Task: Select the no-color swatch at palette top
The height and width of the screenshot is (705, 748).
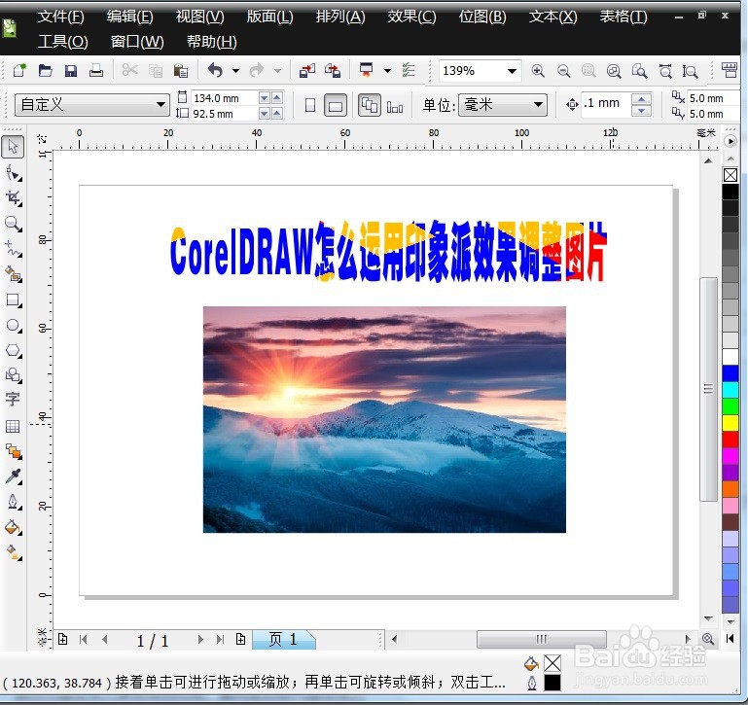Action: tap(730, 175)
